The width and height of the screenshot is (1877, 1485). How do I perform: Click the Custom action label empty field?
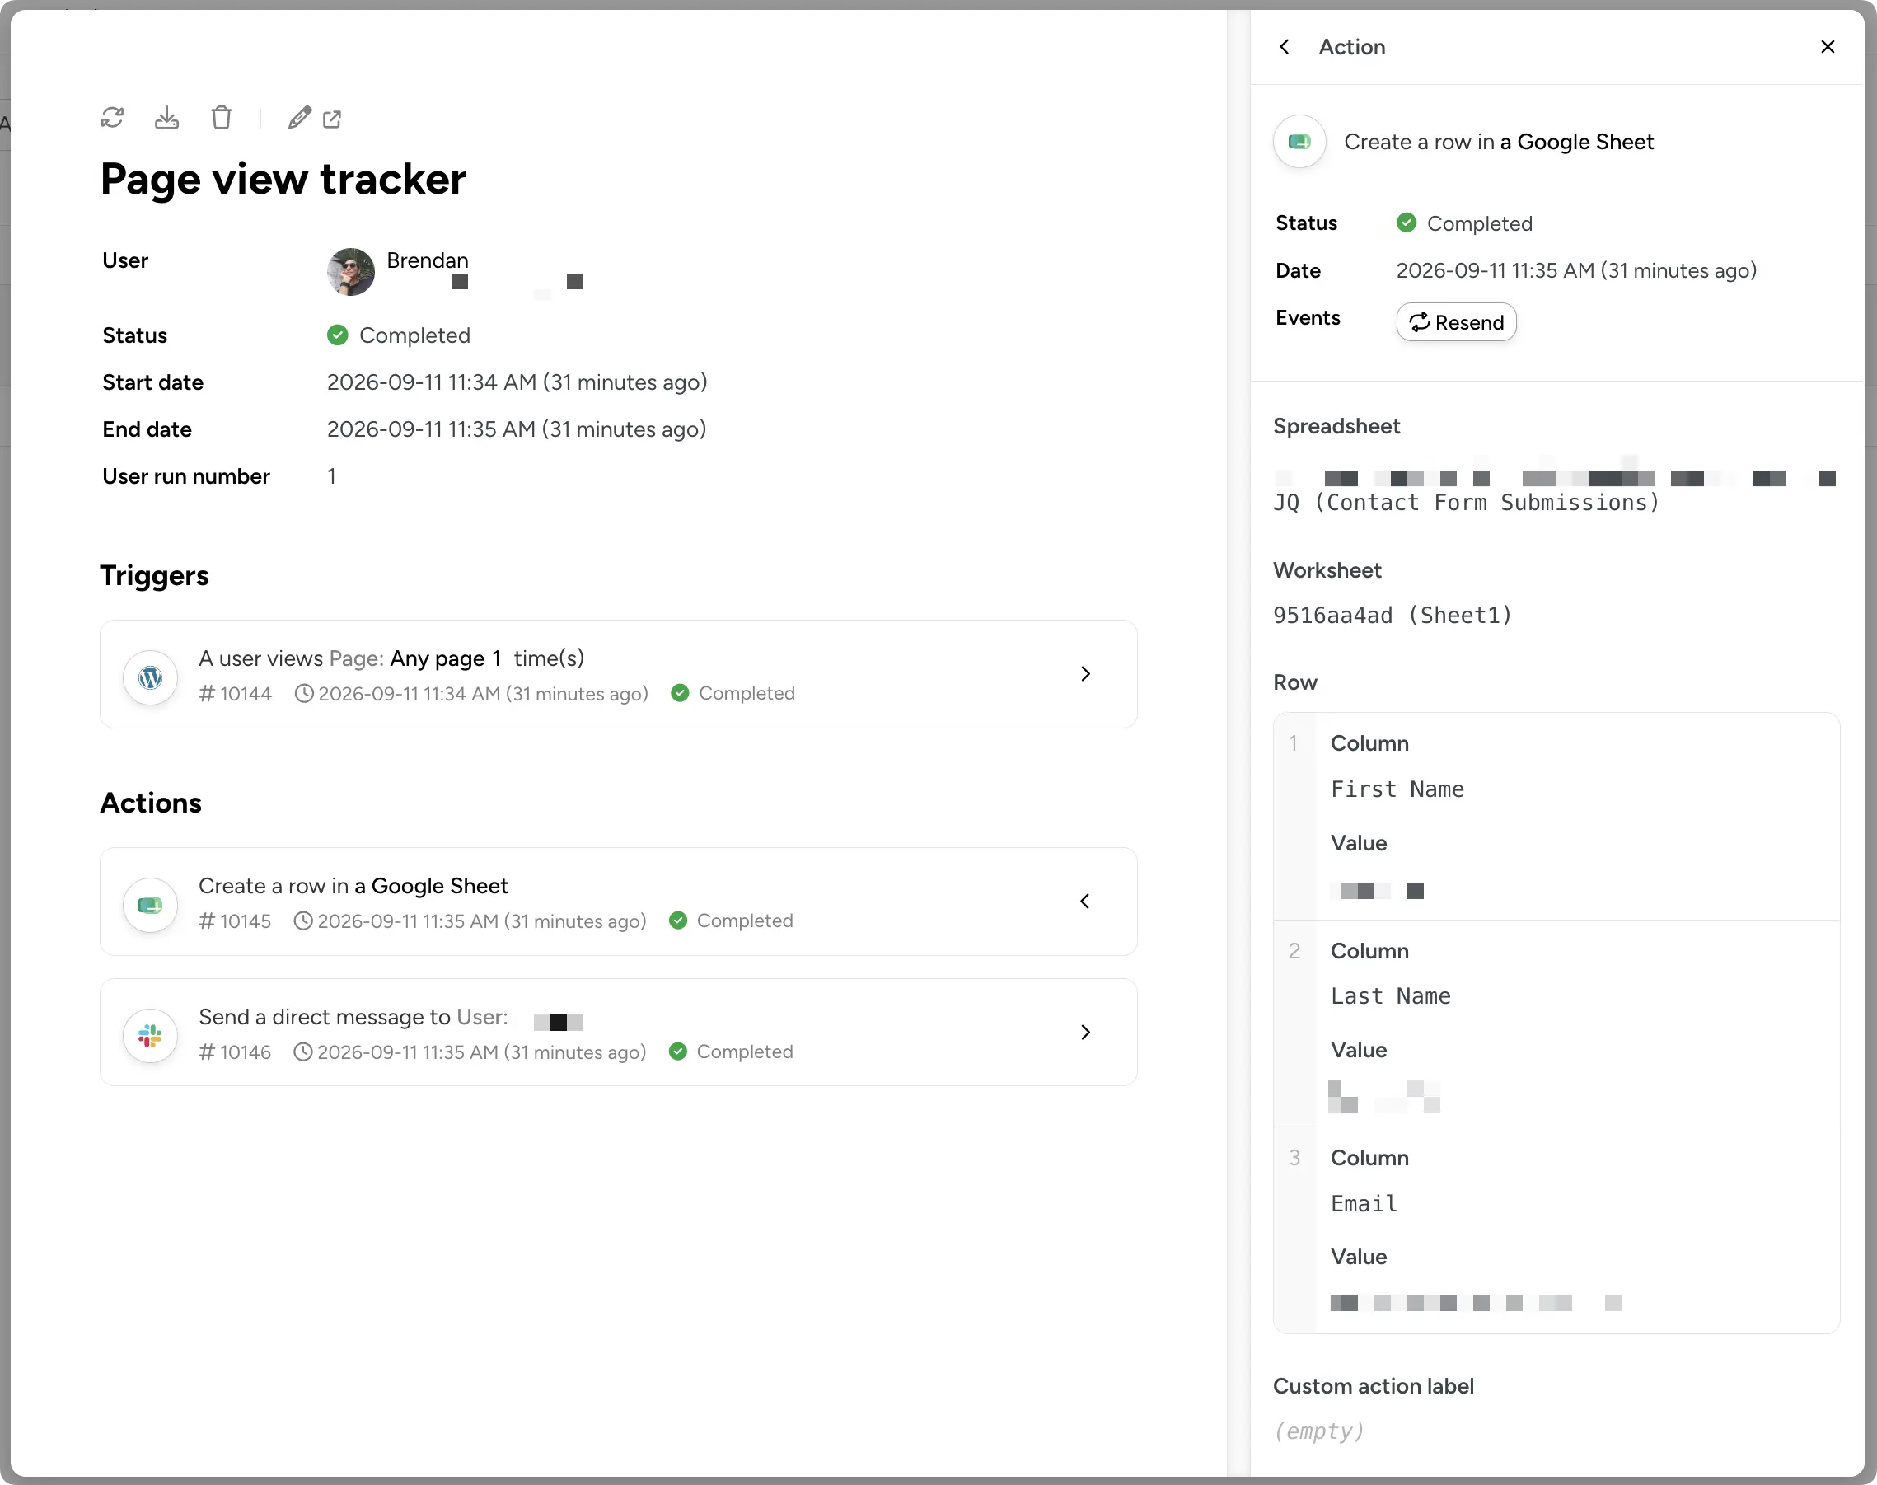[1319, 1431]
